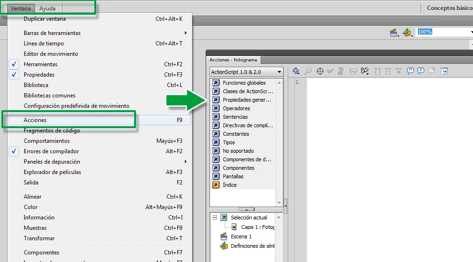Select Conceptos básicos workspace switcher
The height and width of the screenshot is (262, 473).
pyautogui.click(x=449, y=8)
